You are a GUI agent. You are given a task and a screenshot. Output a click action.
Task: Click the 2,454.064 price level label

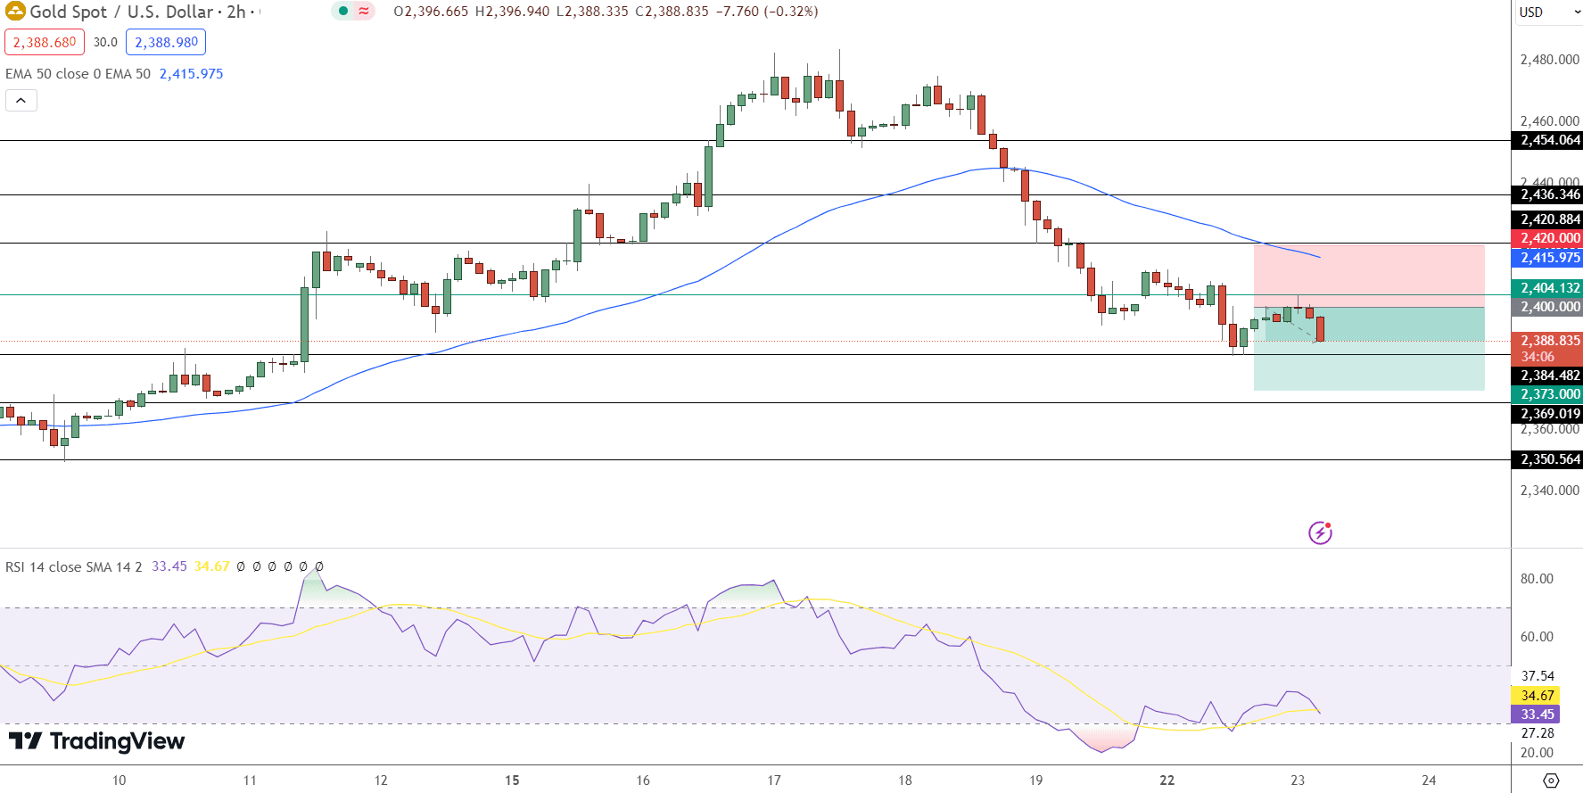pos(1547,140)
